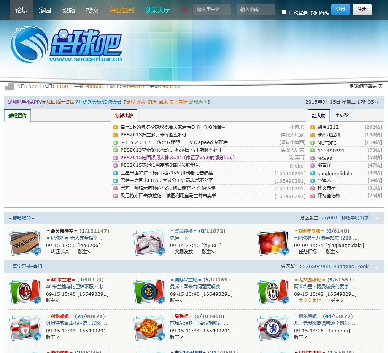
Task: Click the 登录 button
Action: point(340,10)
